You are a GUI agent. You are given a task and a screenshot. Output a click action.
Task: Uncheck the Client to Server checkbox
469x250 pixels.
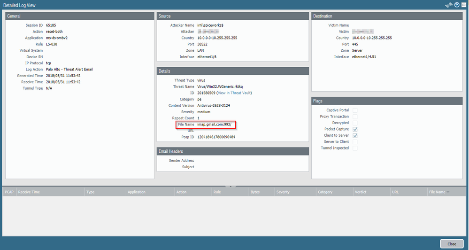[x=355, y=135]
